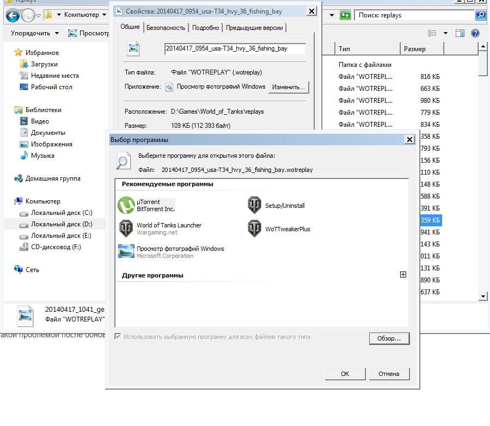Sort by Размер column header
490x426 pixels.
[422, 49]
